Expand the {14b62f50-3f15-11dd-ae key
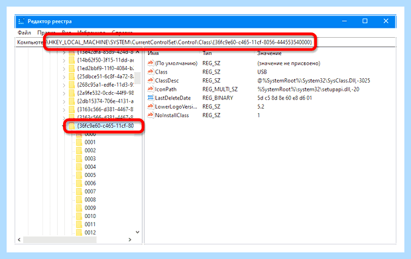This screenshot has height=259, width=411. [64, 61]
